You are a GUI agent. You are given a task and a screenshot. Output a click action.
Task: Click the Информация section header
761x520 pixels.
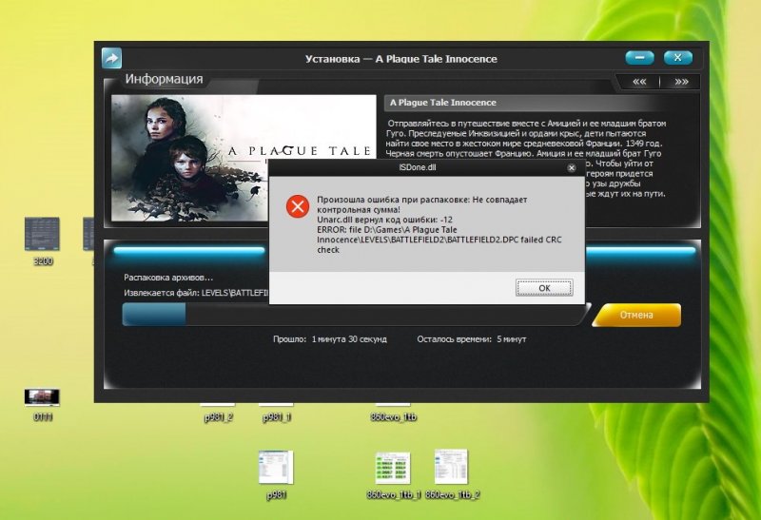(164, 80)
